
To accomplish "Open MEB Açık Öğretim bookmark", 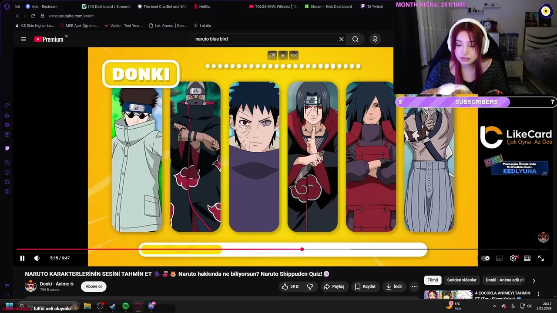I will pyautogui.click(x=79, y=26).
